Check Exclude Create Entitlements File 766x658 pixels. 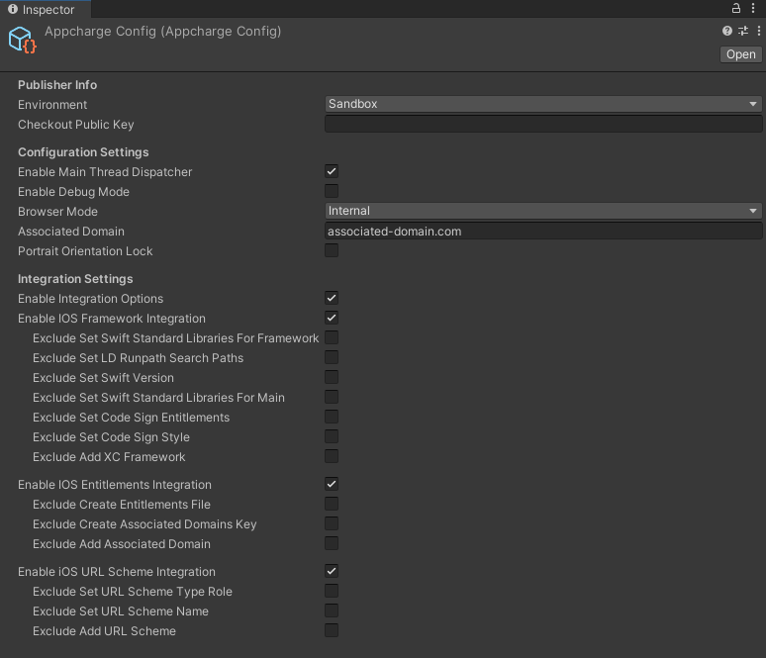(x=332, y=504)
